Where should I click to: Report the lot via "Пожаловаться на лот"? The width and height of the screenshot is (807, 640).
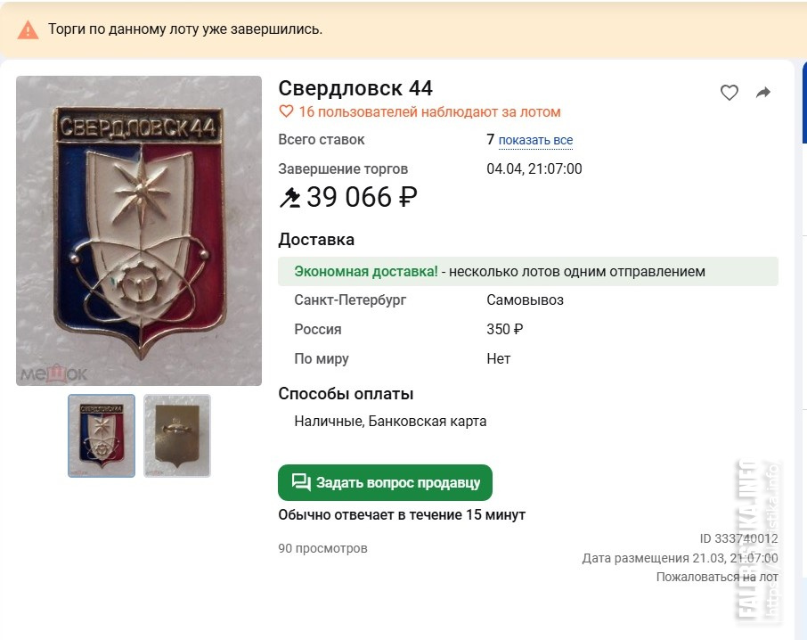tap(717, 577)
